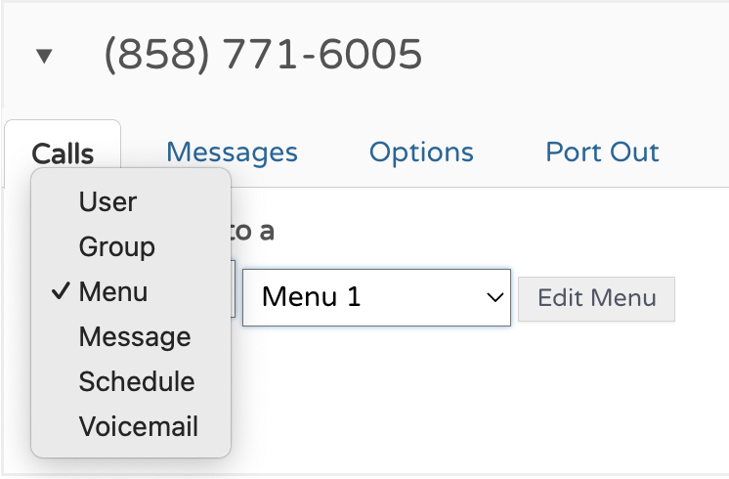Click the Edit Menu button
The height and width of the screenshot is (479, 729).
[596, 297]
